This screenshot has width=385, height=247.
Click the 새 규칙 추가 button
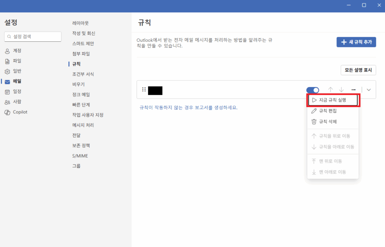[356, 42]
